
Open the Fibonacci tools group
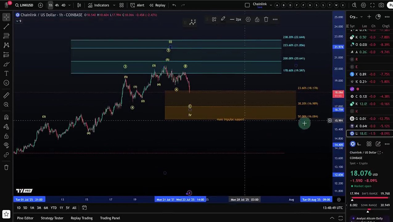(6, 36)
